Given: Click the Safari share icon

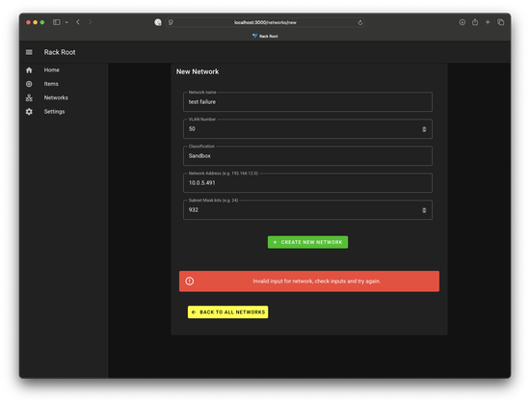Looking at the screenshot, I should 475,22.
